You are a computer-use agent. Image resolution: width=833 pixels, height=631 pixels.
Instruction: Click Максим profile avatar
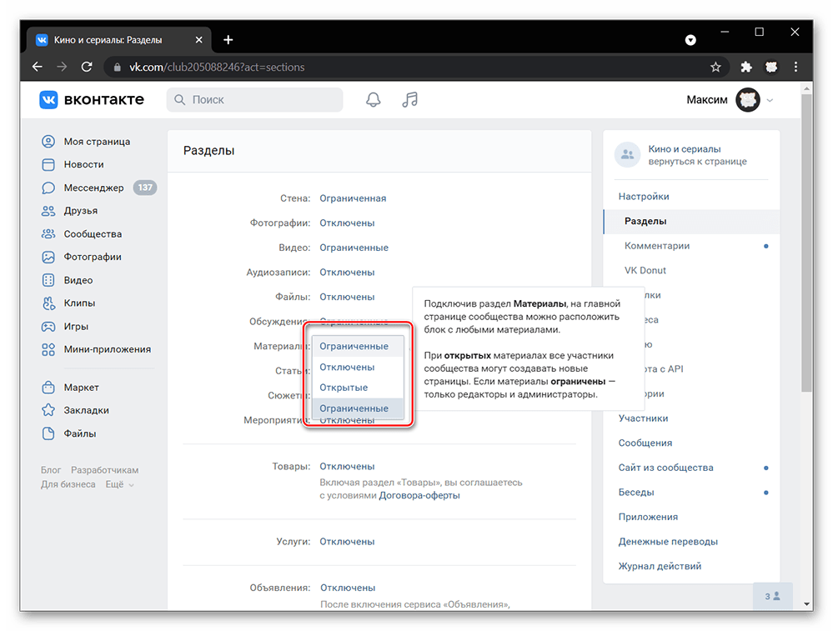[x=748, y=100]
